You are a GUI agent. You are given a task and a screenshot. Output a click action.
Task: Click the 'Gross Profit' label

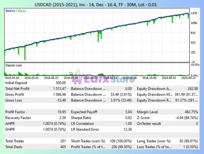14,95
